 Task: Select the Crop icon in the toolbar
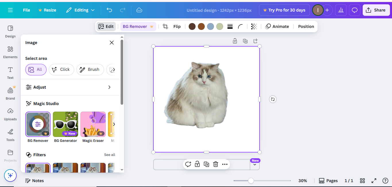(165, 26)
